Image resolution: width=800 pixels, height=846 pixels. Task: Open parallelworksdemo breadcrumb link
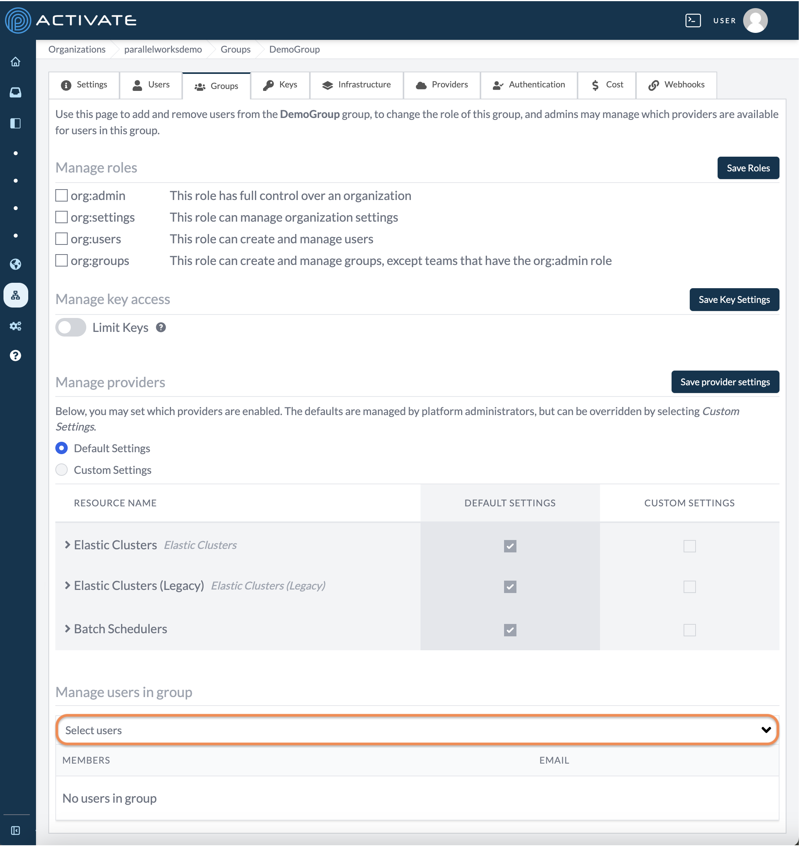tap(163, 50)
